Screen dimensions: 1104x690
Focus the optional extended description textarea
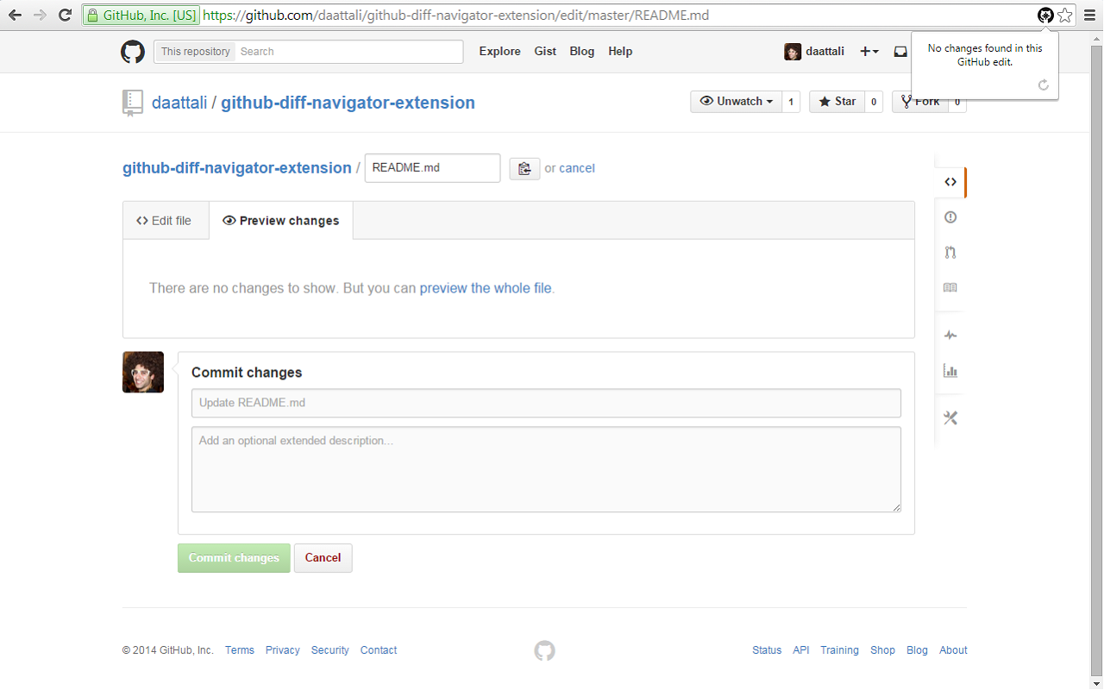pos(546,469)
